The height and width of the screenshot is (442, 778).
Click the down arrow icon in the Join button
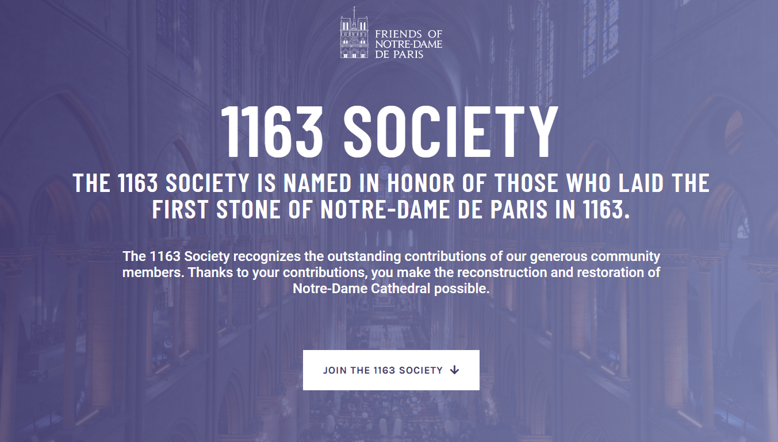click(x=454, y=370)
